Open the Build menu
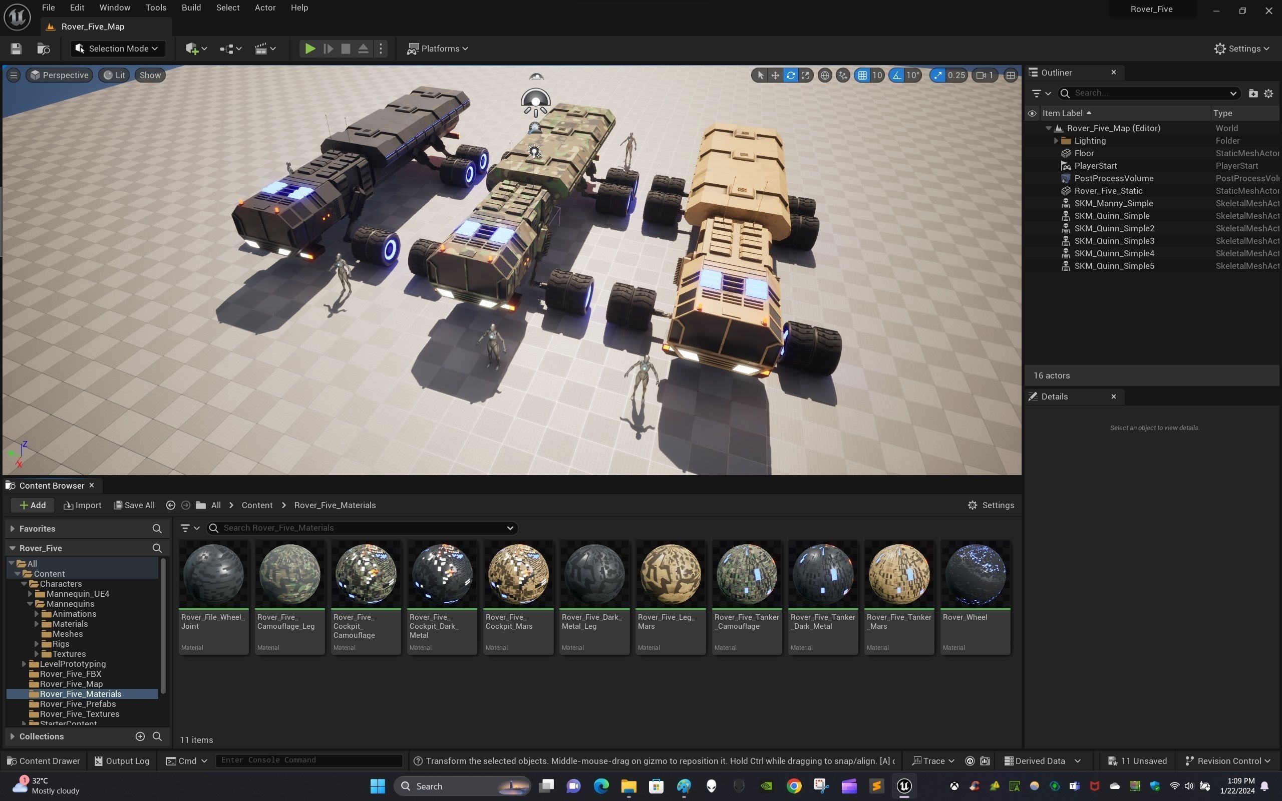This screenshot has width=1282, height=801. pos(191,8)
